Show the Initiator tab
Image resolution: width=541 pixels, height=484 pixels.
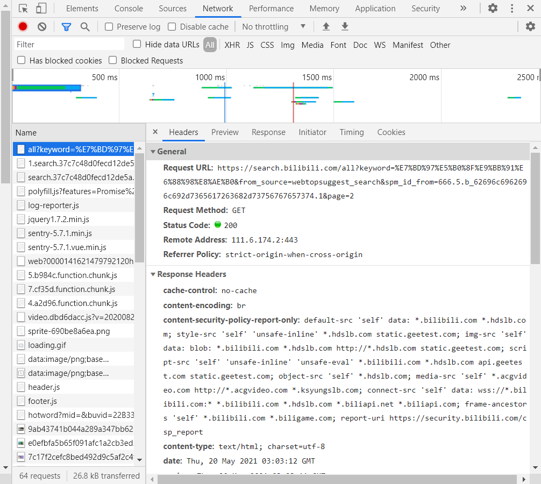coord(312,132)
